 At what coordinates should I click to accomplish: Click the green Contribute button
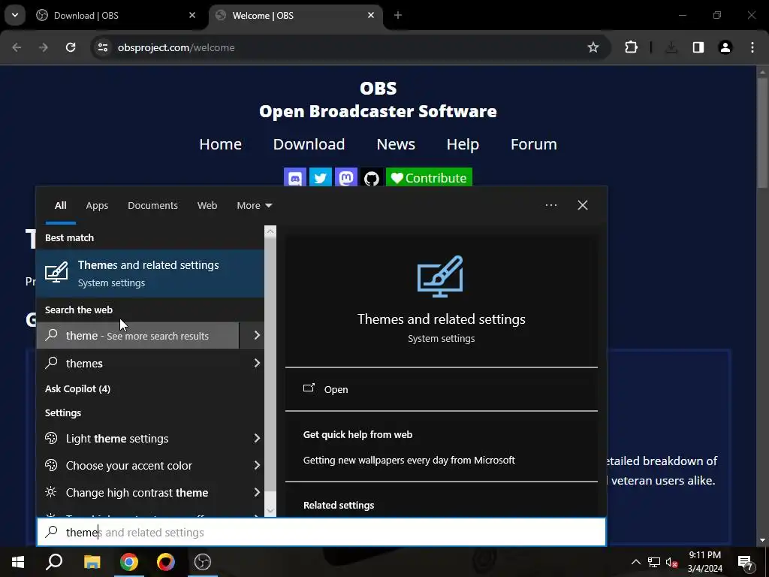pos(429,177)
